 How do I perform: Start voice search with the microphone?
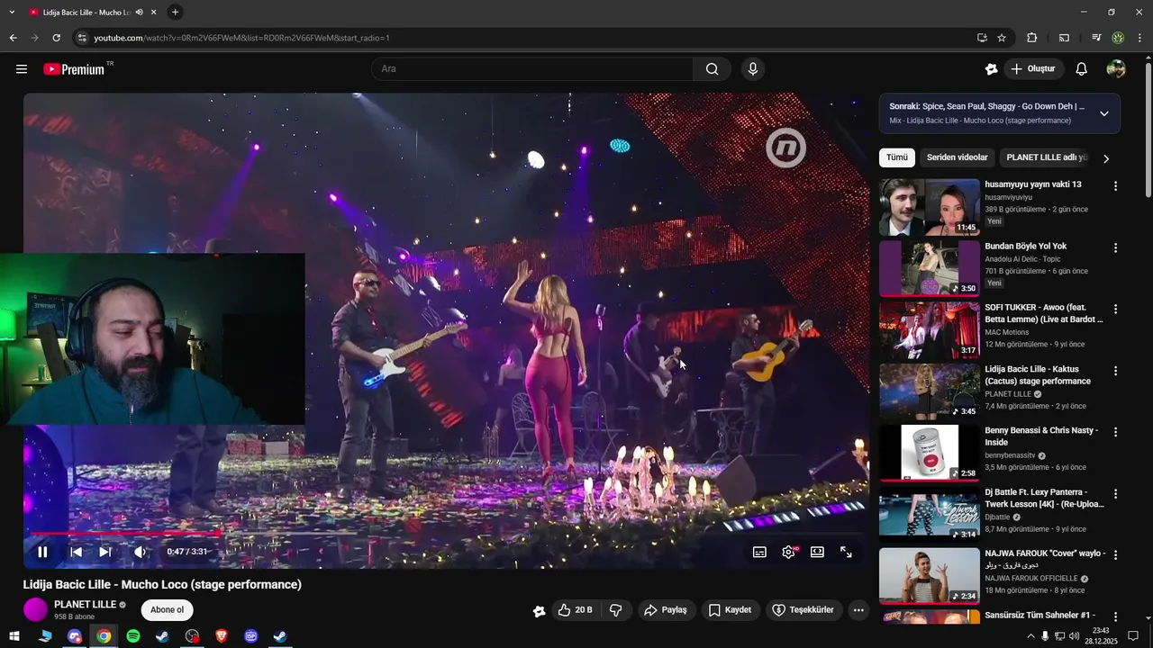753,69
